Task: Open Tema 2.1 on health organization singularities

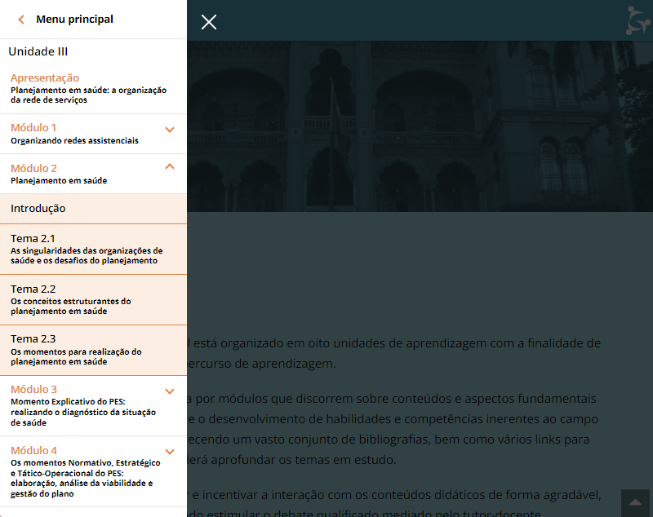Action: (x=86, y=249)
